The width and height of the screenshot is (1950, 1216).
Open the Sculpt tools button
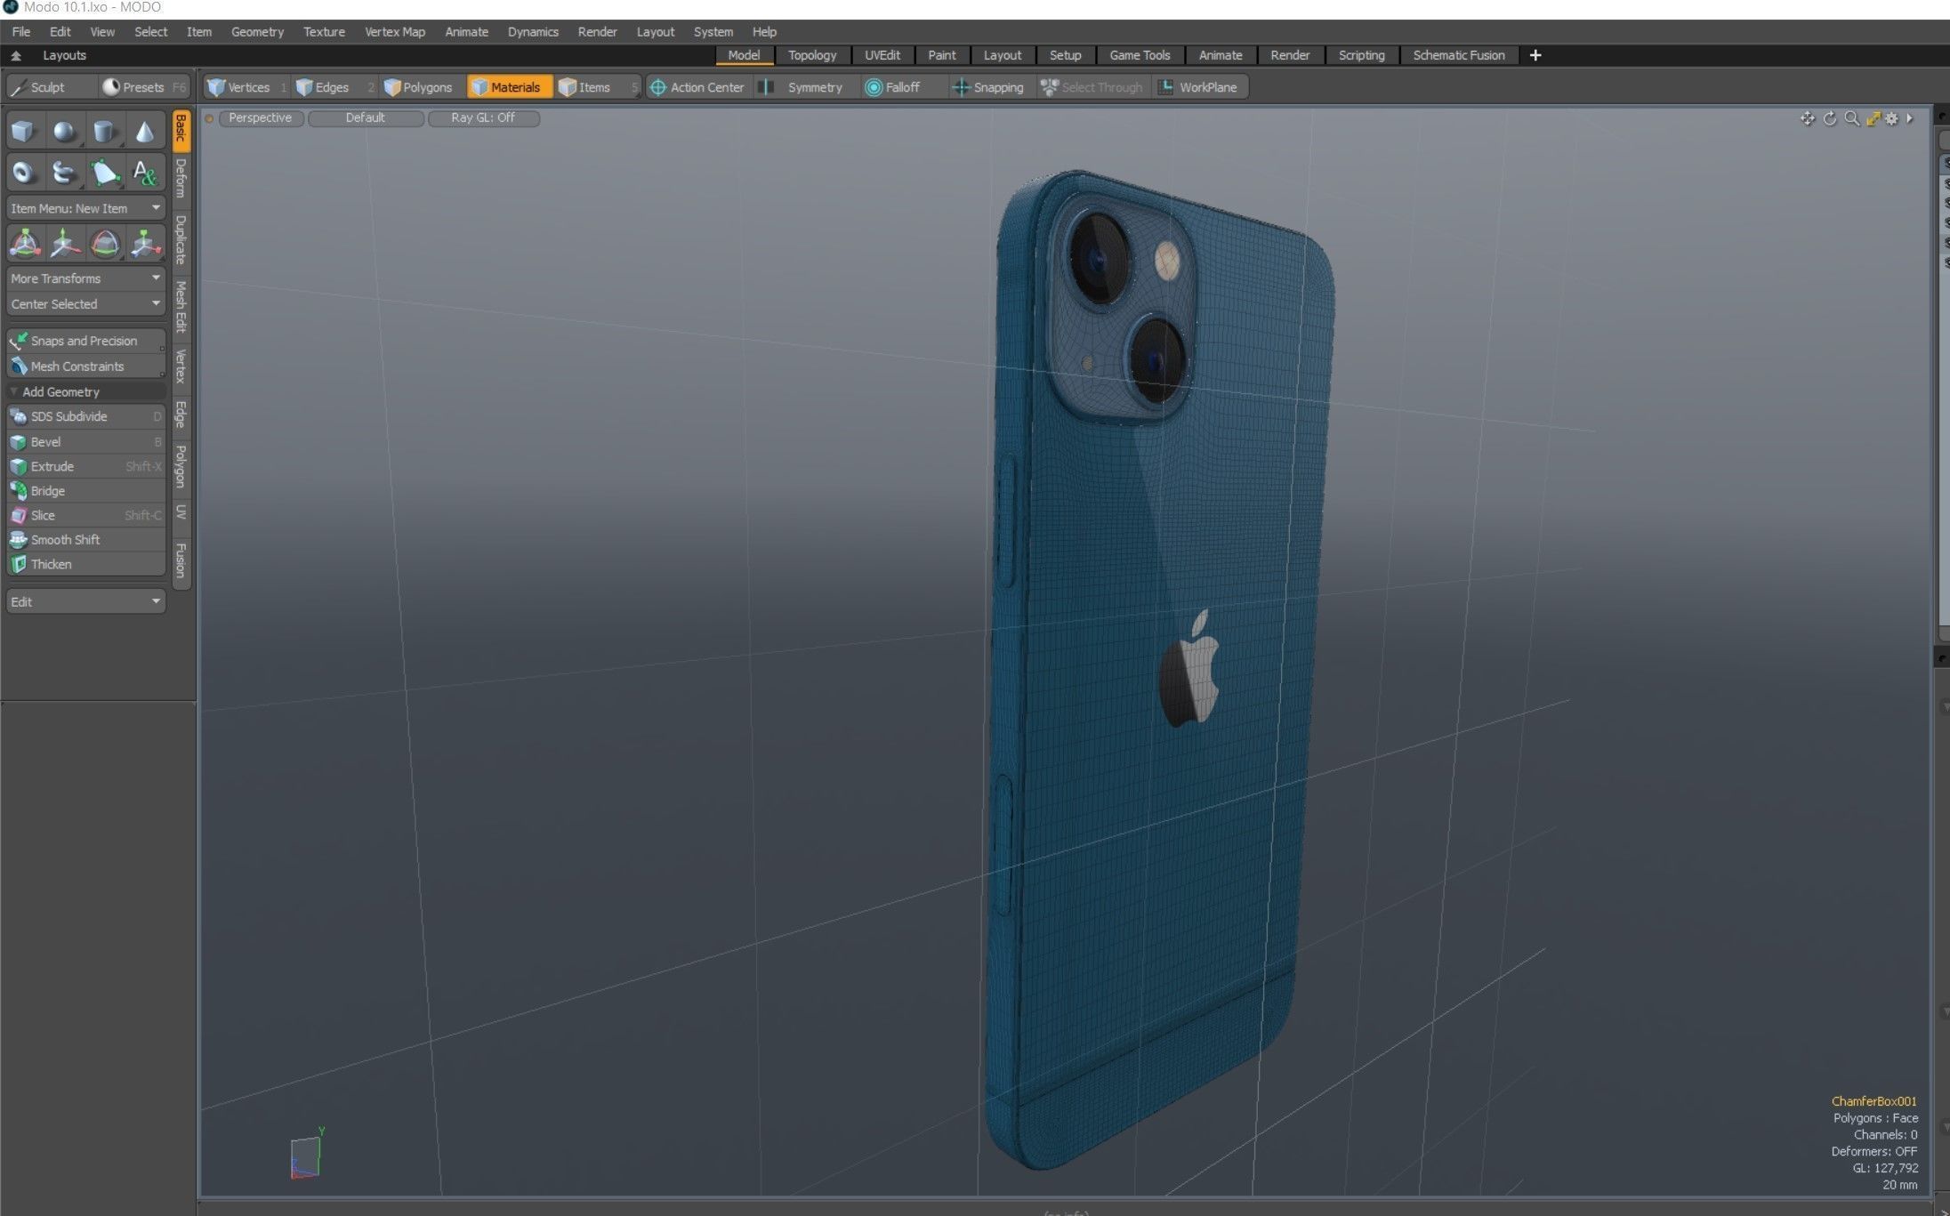51,87
